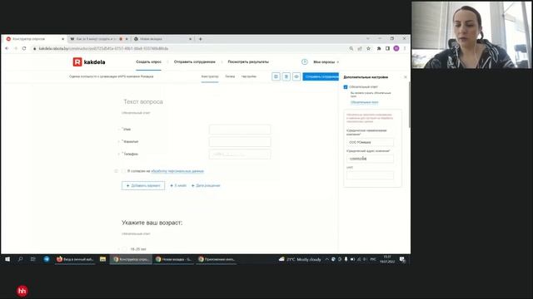Image resolution: width=533 pixels, height=299 pixels.
Task: Bookmark this page with star icon
Action: click(x=368, y=48)
